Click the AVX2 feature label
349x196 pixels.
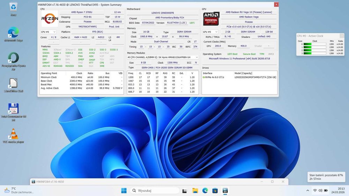click(x=92, y=53)
